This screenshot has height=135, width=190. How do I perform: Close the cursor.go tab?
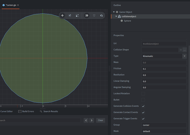point(18,5)
